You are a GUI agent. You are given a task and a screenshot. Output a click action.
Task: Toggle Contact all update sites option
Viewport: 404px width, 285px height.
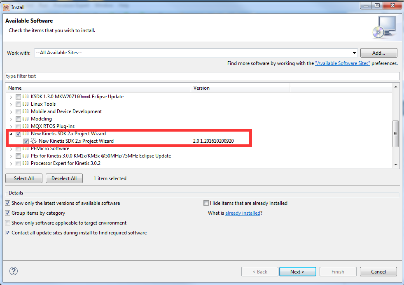8,233
